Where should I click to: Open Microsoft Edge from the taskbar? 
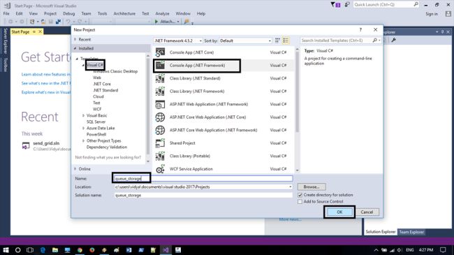(43, 250)
